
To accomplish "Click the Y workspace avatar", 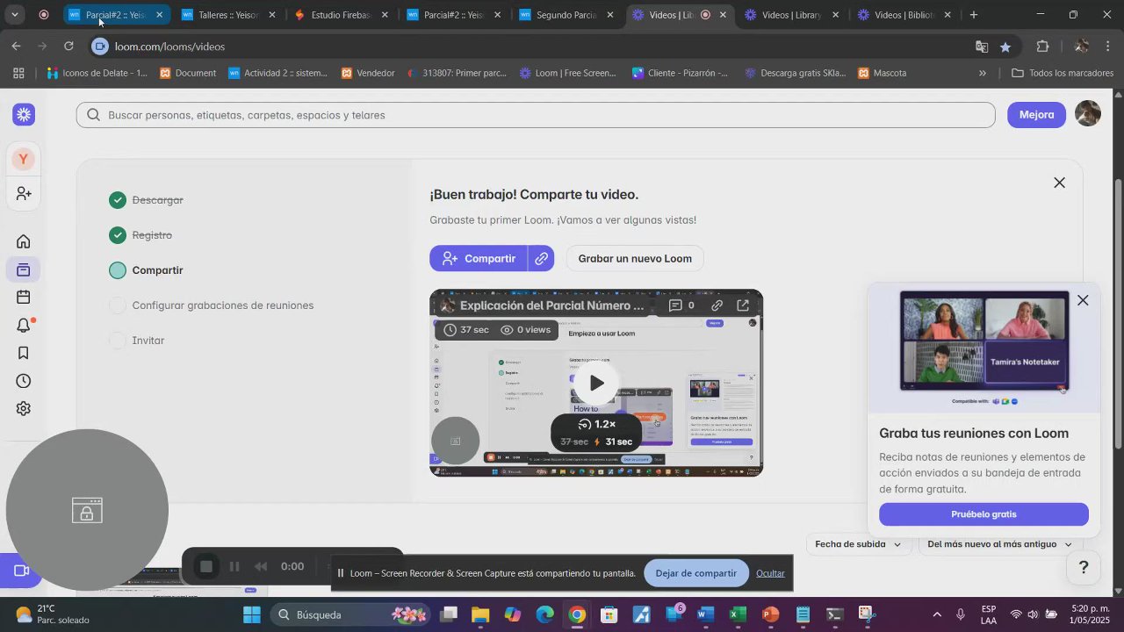I will tap(24, 159).
